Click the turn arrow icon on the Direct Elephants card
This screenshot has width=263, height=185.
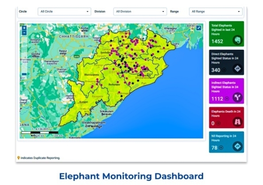pos(237,69)
